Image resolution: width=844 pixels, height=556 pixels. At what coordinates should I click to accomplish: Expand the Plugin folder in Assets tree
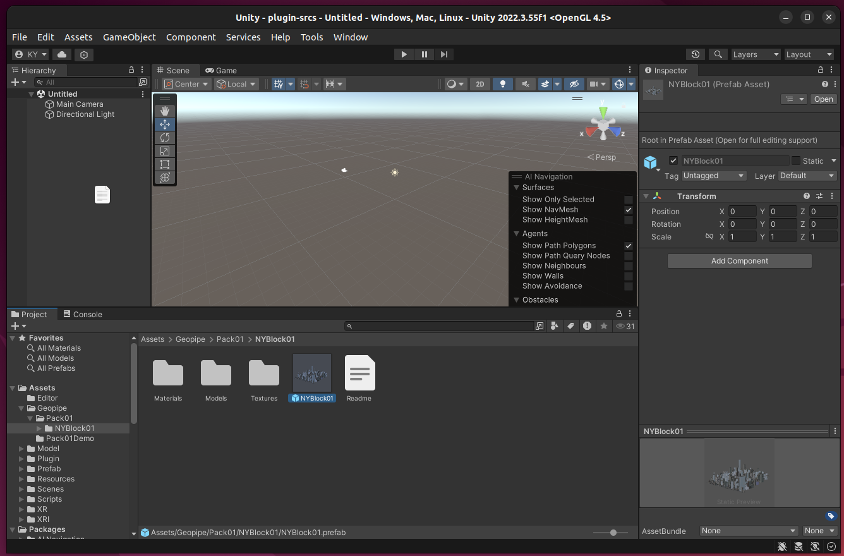click(22, 459)
